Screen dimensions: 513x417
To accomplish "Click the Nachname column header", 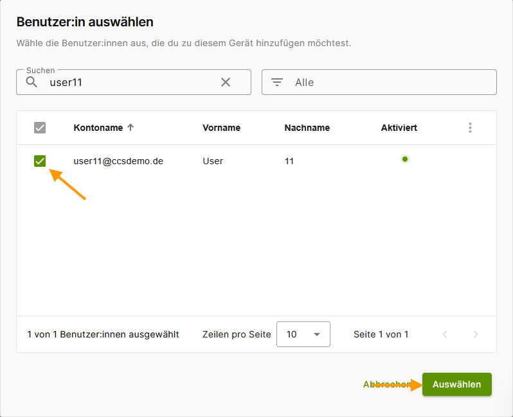I will click(307, 128).
